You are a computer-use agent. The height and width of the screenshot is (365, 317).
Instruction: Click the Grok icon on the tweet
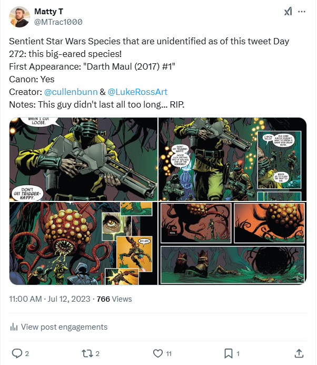pos(288,12)
